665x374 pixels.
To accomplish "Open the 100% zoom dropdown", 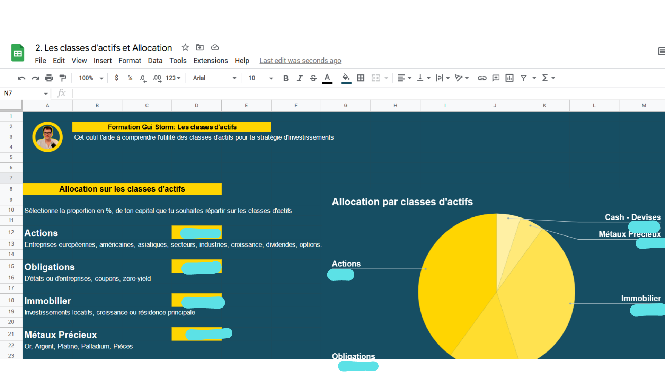I will click(91, 78).
